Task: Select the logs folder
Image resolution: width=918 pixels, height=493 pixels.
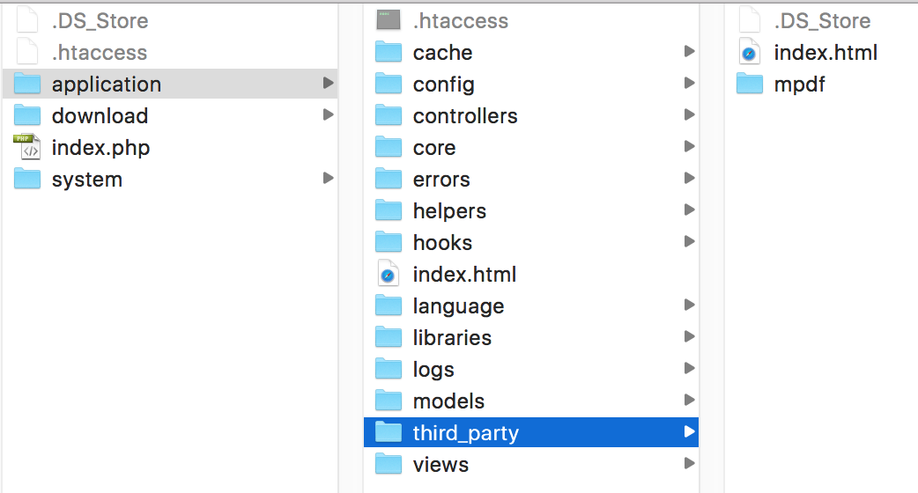Action: 433,370
